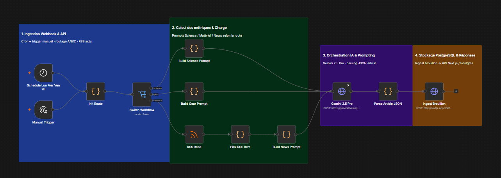Open the Gemini 2.5 Pro HTTP node
Viewport: 501px width, 178px height.
[x=342, y=92]
